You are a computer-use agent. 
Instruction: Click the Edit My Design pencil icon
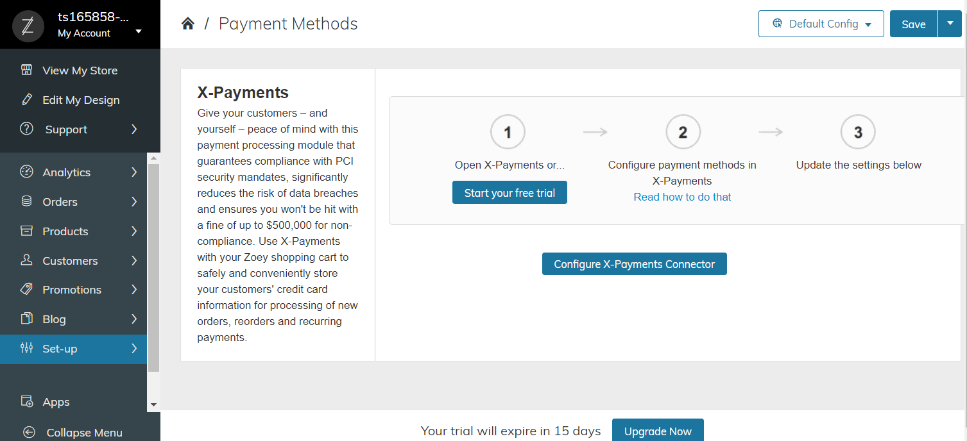pyautogui.click(x=26, y=99)
